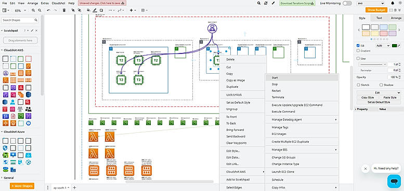Open the notifications bell
The height and width of the screenshot is (191, 404).
tap(393, 3)
